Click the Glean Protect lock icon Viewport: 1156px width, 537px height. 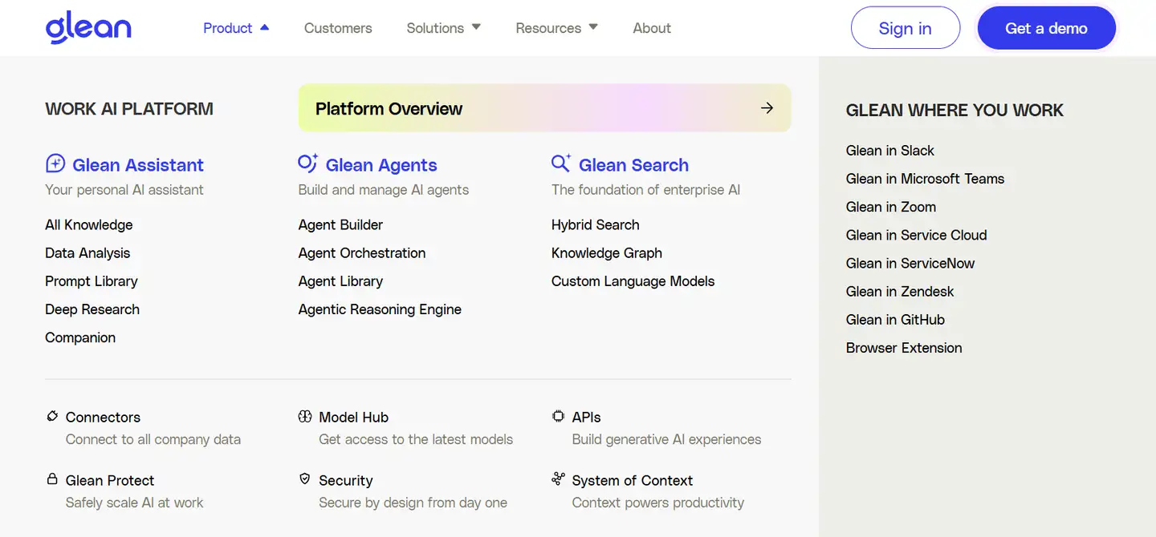point(52,479)
